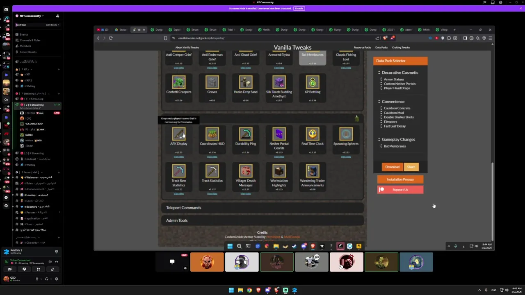Open the Installation Process button
This screenshot has width=525, height=295.
click(400, 179)
